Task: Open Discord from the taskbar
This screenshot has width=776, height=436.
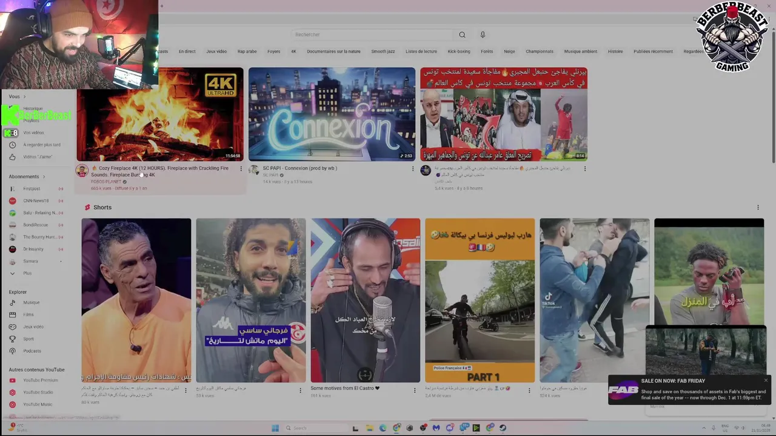Action: pyautogui.click(x=450, y=428)
